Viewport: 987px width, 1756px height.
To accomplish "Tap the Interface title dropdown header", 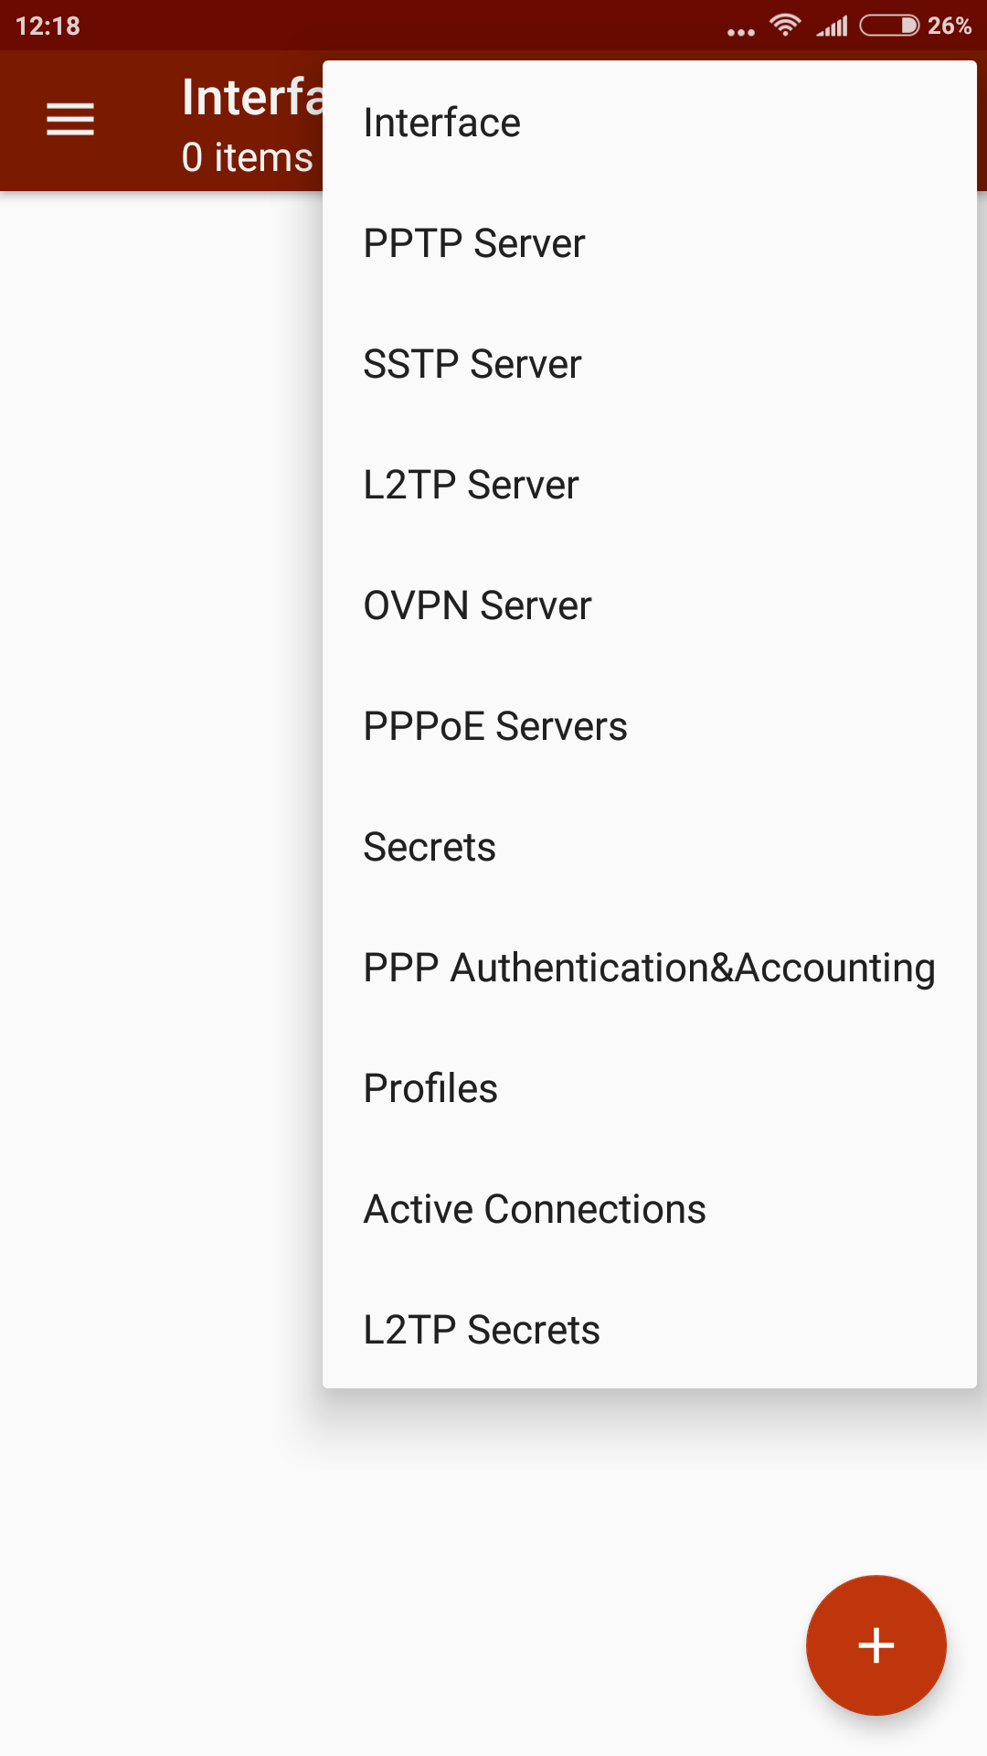I will pos(252,97).
